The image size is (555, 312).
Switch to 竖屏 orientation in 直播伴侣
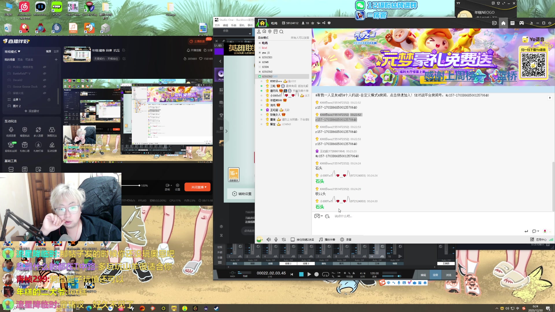click(x=56, y=51)
